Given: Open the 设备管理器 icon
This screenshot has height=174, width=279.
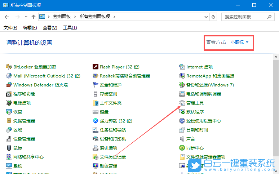Looking at the screenshot, I should (9, 139).
